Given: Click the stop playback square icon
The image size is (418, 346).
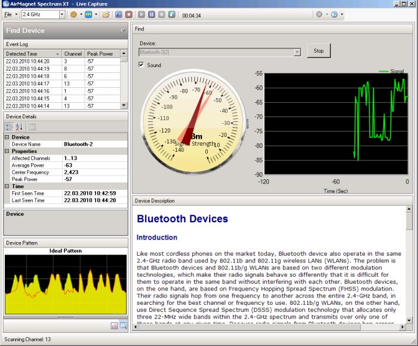Looking at the screenshot, I should [x=162, y=14].
